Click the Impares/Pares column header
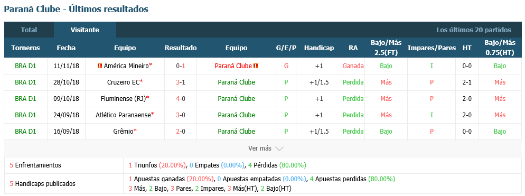This screenshot has width=525, height=196. 432,48
